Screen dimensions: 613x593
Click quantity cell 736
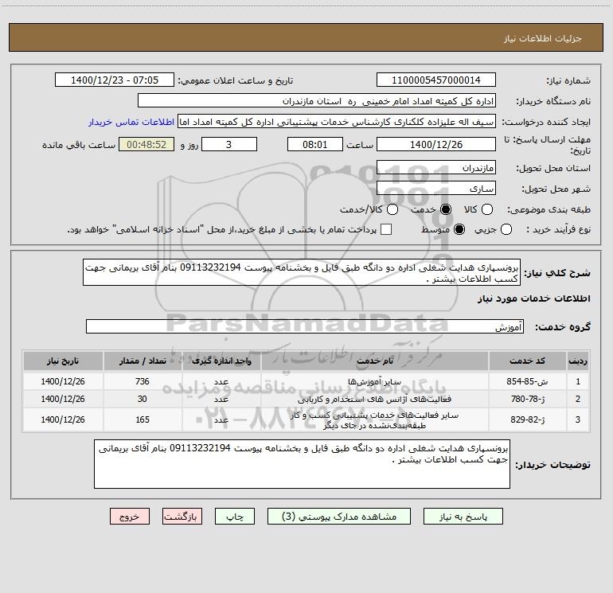(x=143, y=381)
